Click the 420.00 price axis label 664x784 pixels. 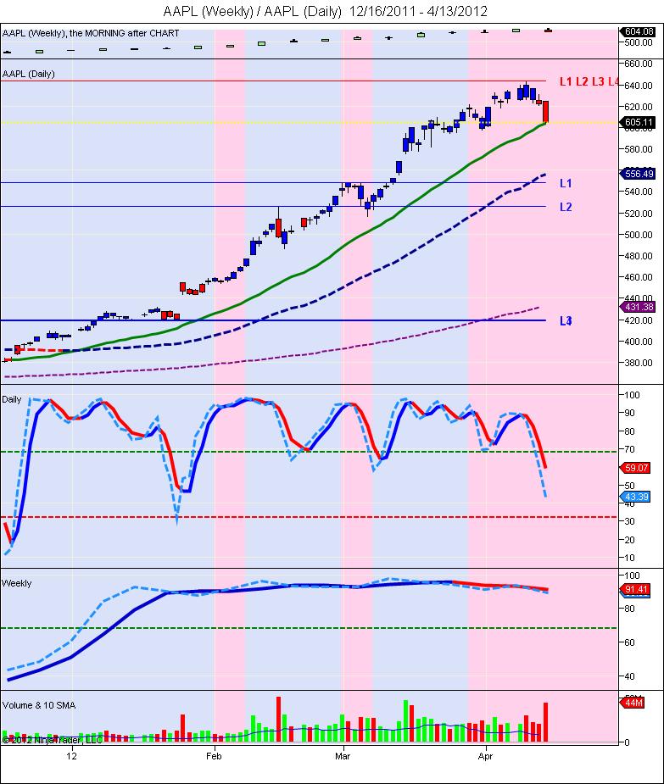tap(639, 320)
